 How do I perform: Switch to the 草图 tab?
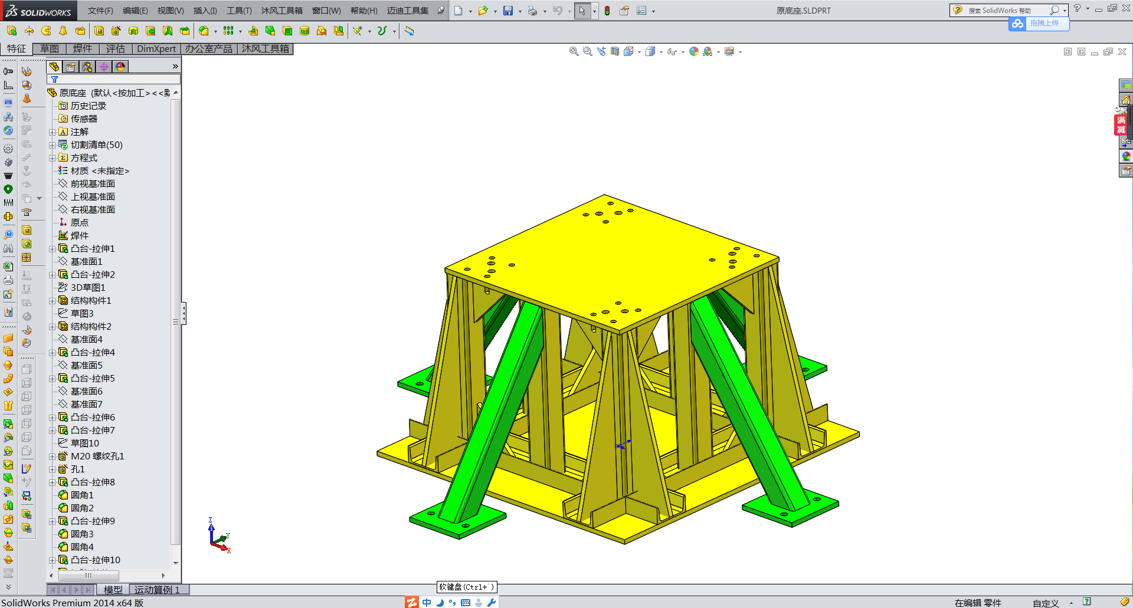pyautogui.click(x=49, y=49)
